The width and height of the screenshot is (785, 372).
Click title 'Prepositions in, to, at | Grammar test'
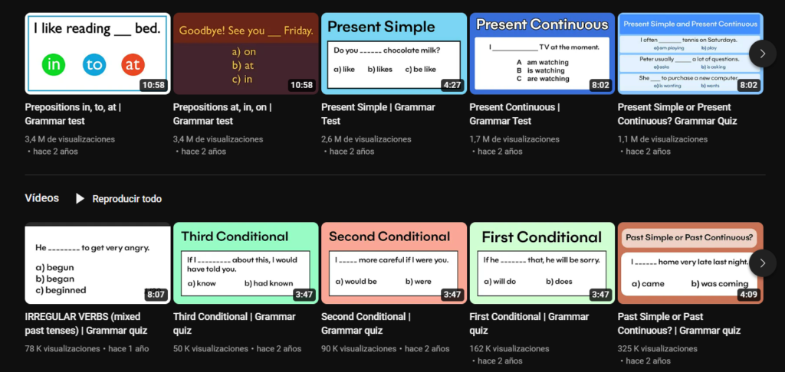pyautogui.click(x=73, y=114)
